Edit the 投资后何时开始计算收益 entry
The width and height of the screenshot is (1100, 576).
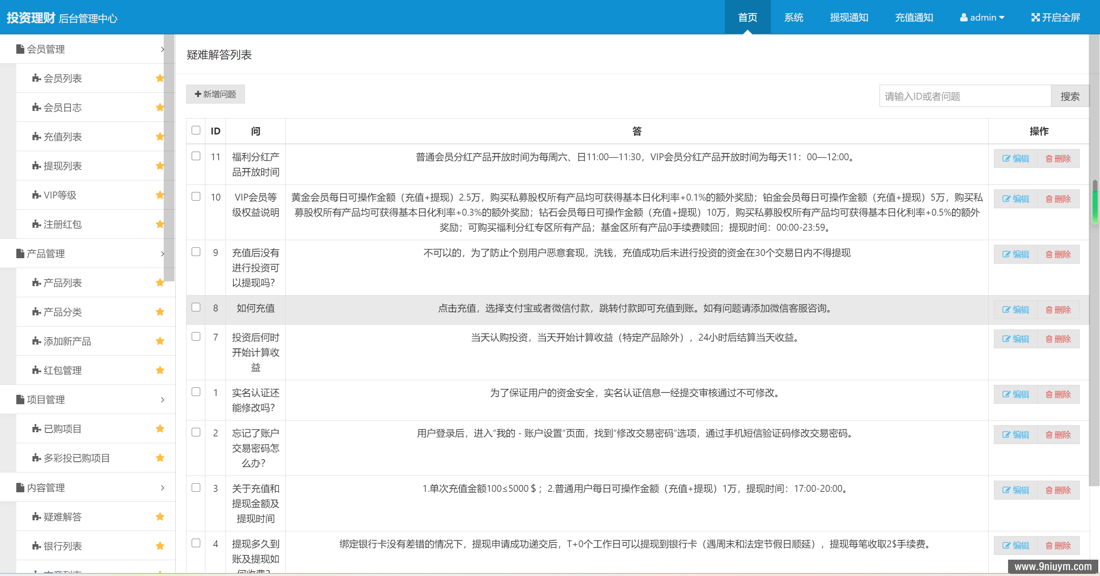(1016, 339)
